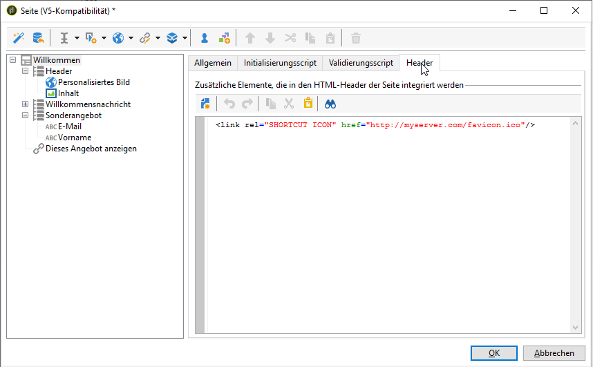Select the Vorname field in the tree
Screen dimensions: 593x367
point(75,138)
